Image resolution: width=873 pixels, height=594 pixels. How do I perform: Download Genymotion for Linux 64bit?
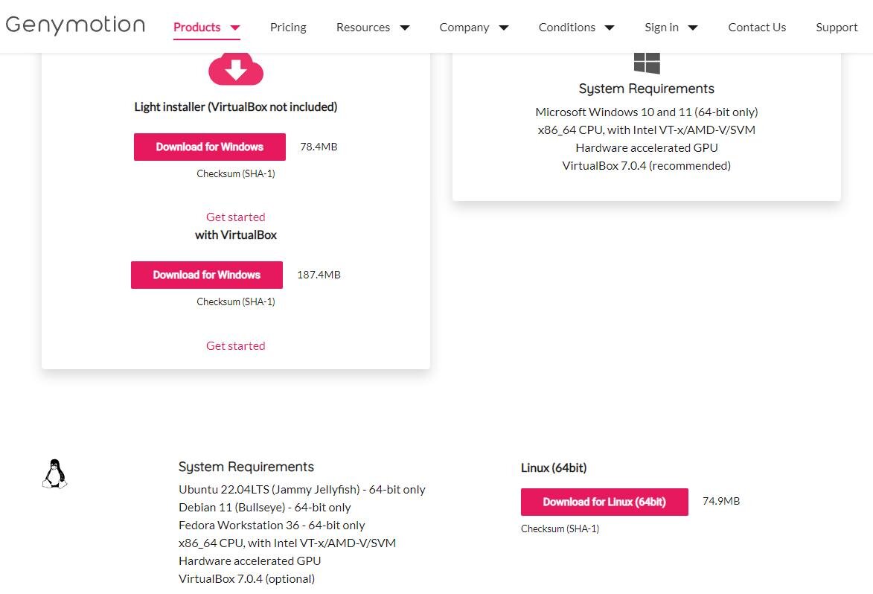[604, 502]
